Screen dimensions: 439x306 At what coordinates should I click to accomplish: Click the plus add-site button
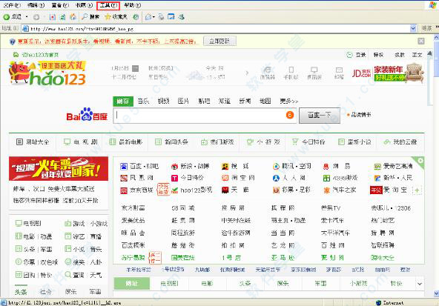417,190
